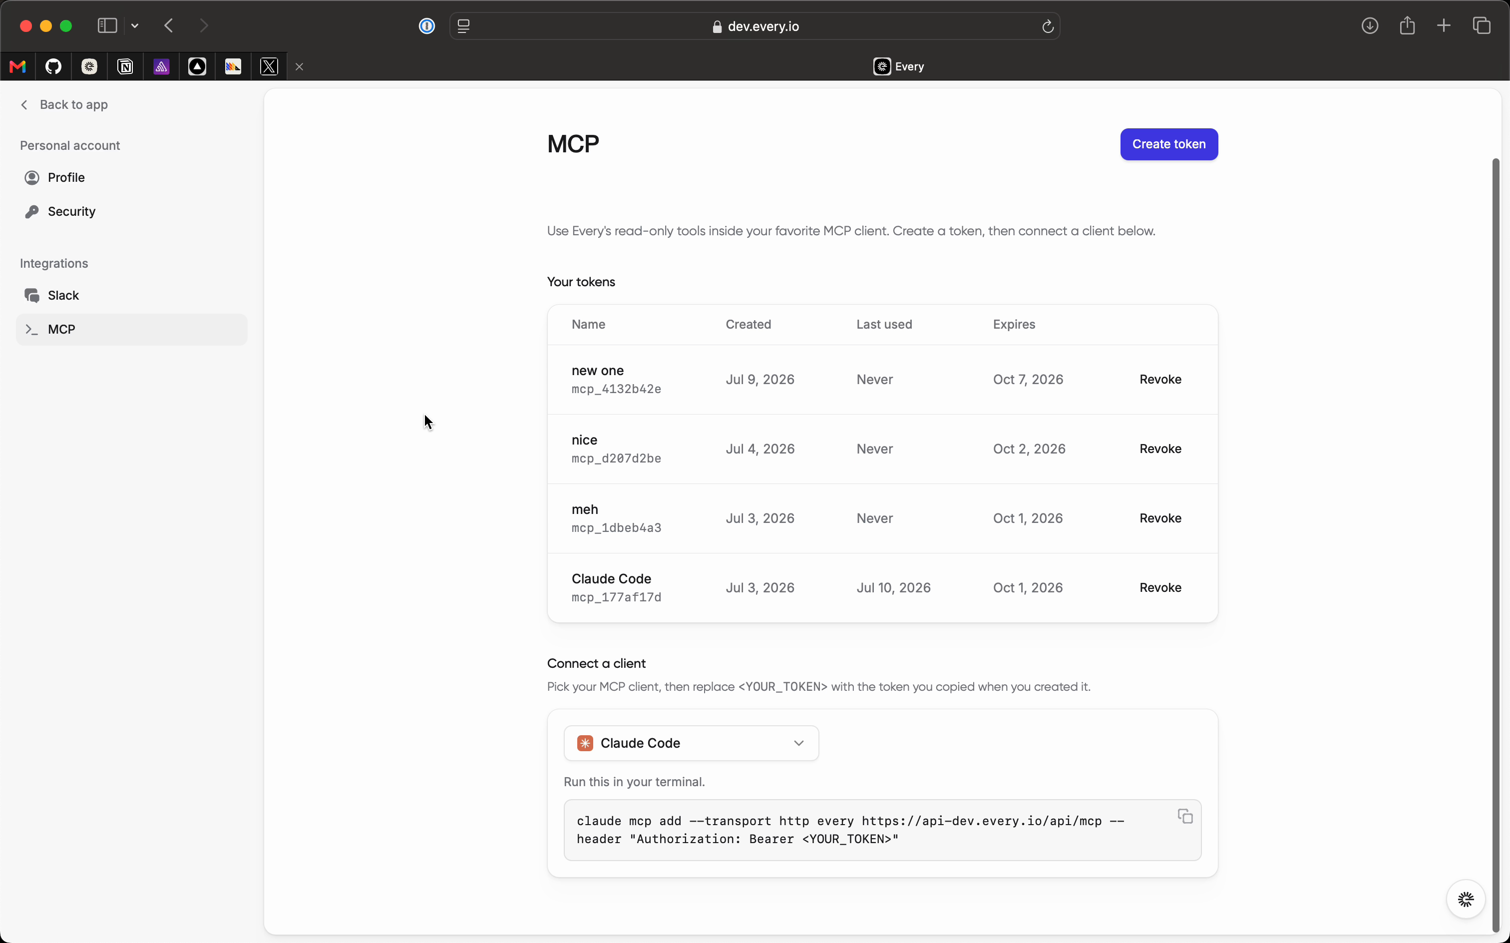Click the Expires column header
Screen dimensions: 1510x943
click(1014, 324)
